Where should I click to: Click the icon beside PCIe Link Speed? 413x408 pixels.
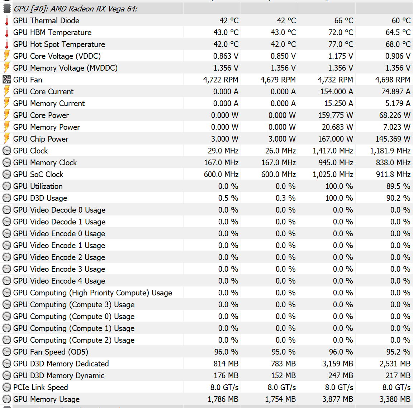coord(6,387)
